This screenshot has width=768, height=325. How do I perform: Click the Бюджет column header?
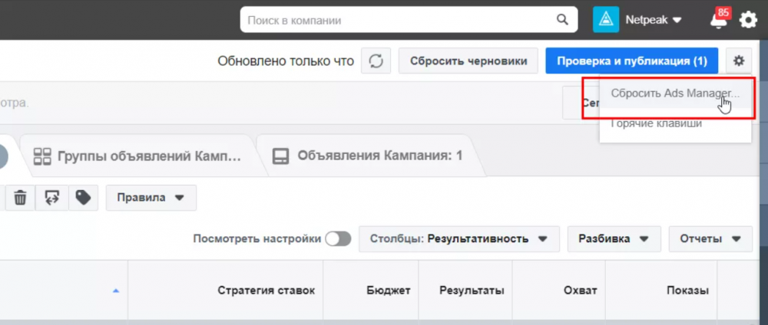click(370, 291)
